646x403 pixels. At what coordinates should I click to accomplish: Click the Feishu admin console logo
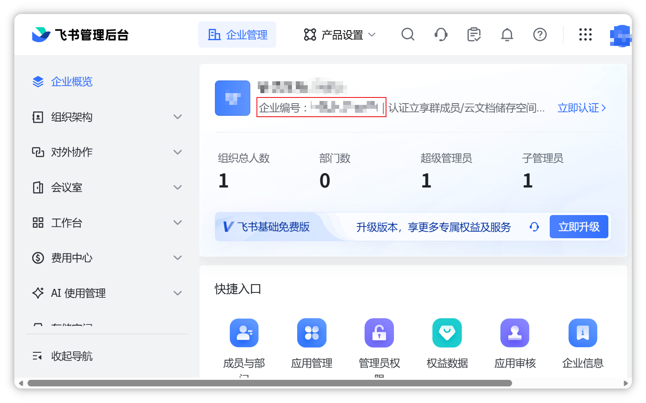[80, 35]
